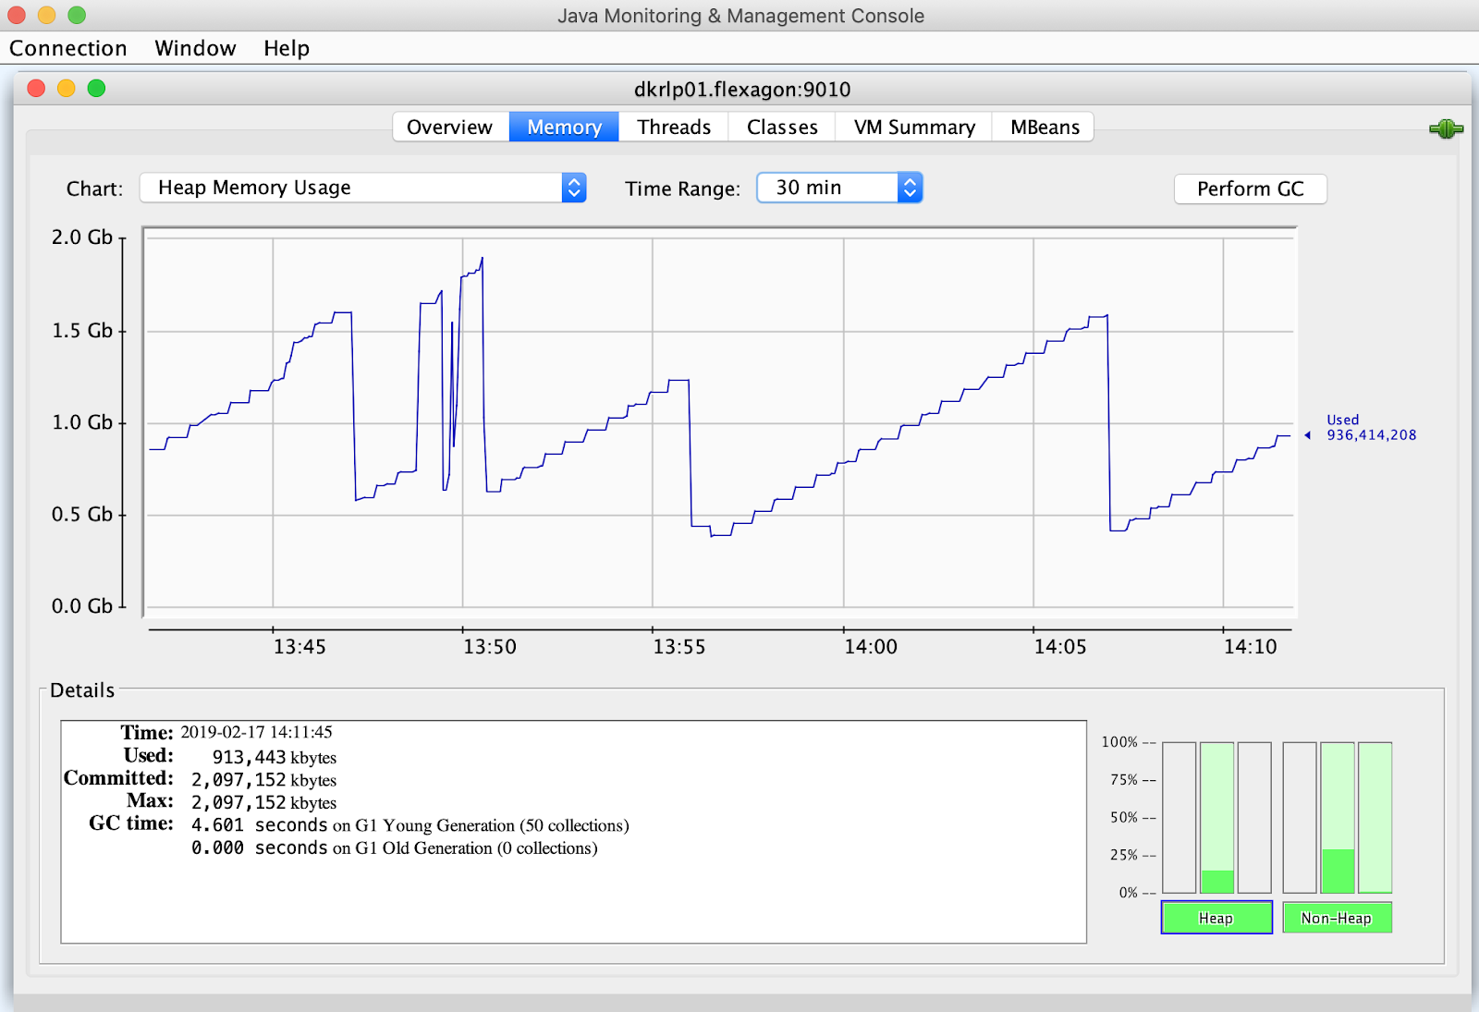Open the Window menu
The image size is (1479, 1012).
(195, 48)
